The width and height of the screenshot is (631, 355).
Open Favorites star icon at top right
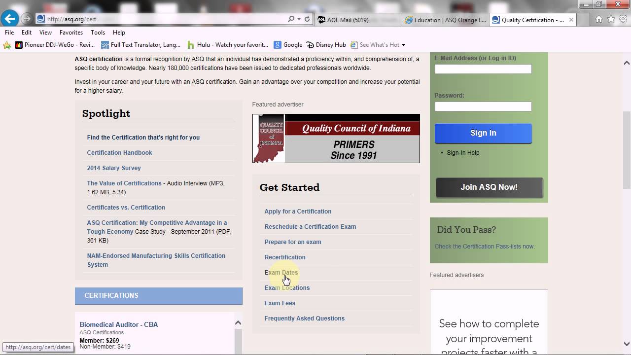[x=611, y=19]
